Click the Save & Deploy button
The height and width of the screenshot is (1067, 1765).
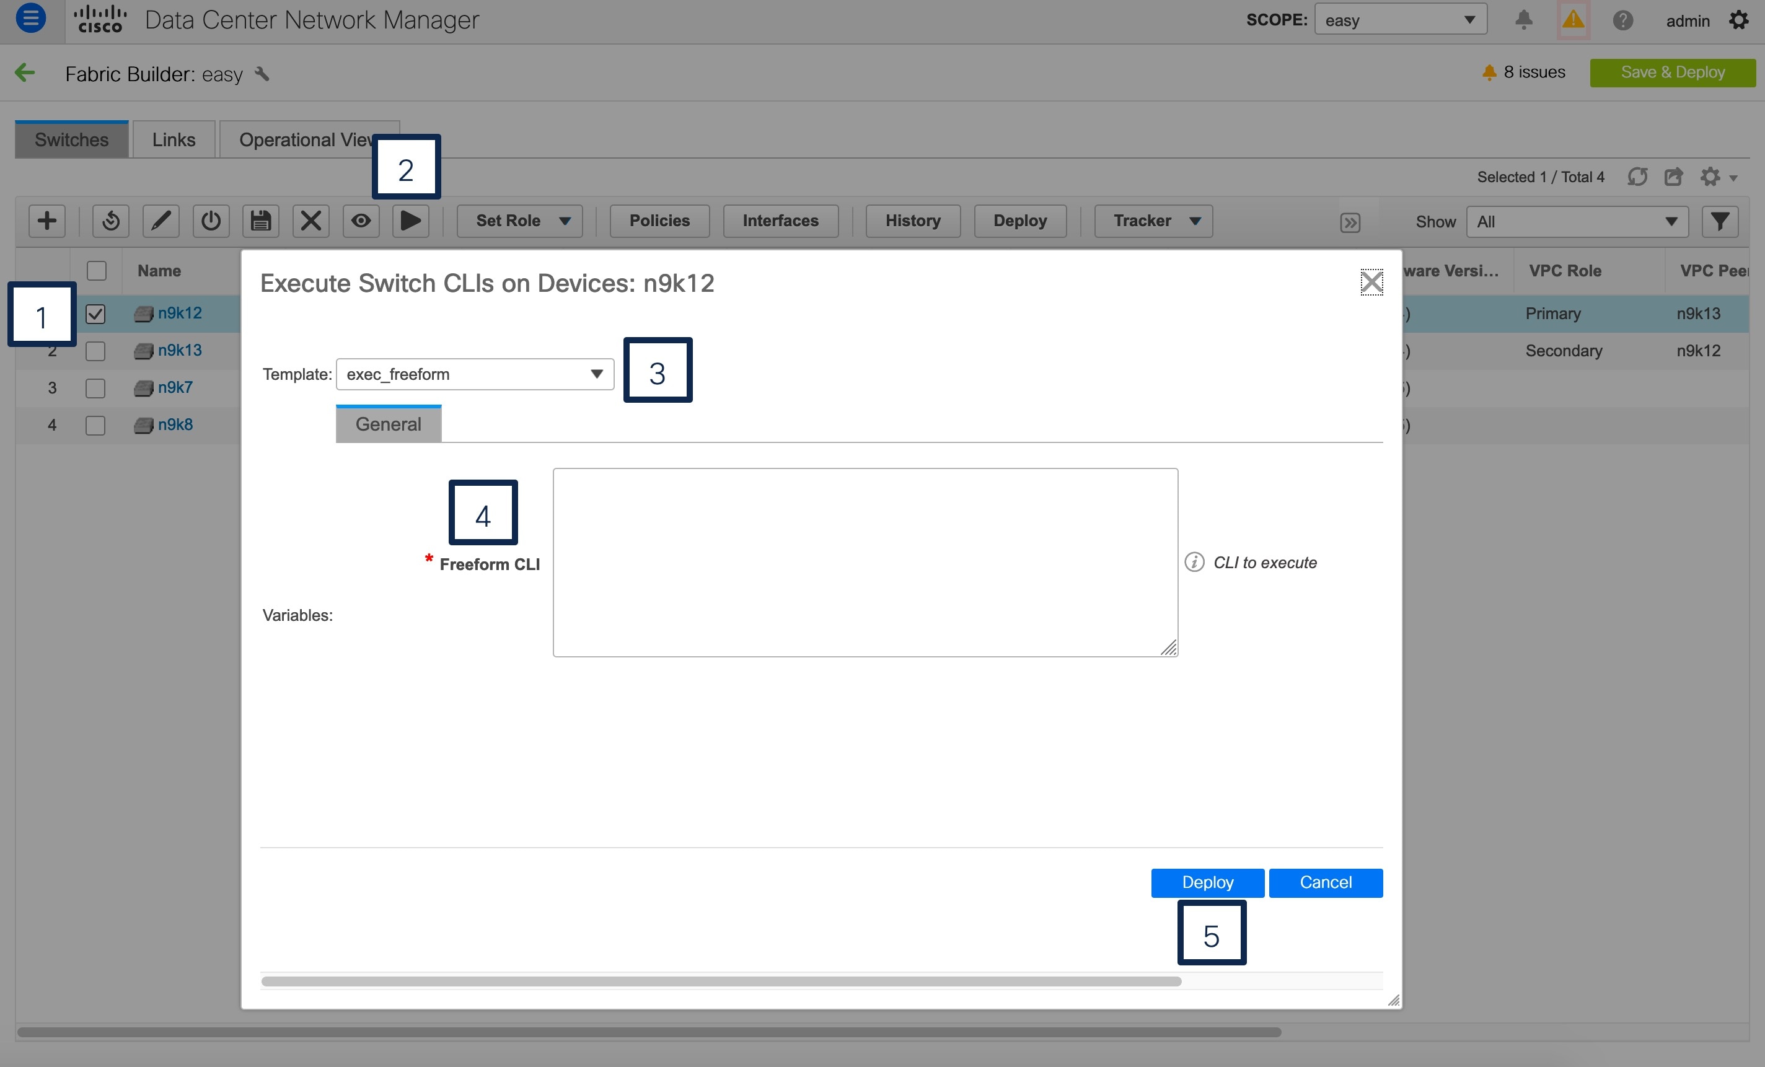tap(1673, 72)
